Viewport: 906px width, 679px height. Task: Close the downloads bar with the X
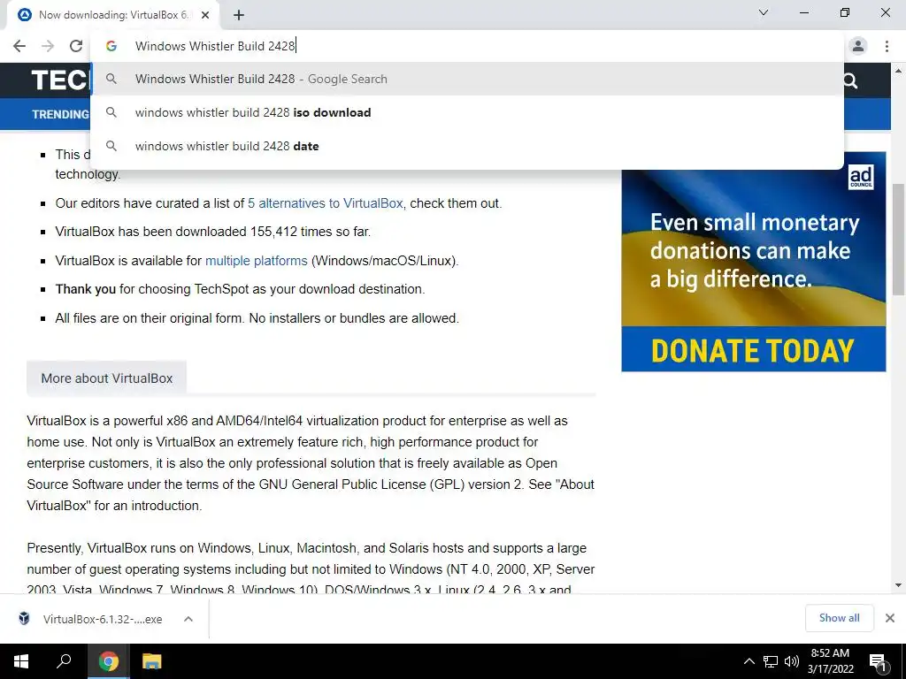(x=890, y=618)
